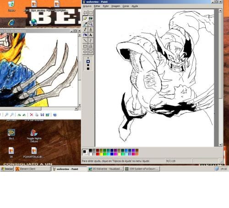Open Internet Explorer desktop icon
The image size is (229, 208).
click(x=11, y=22)
